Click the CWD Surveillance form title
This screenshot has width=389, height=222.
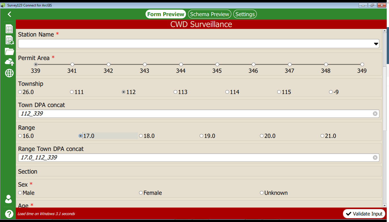[201, 24]
